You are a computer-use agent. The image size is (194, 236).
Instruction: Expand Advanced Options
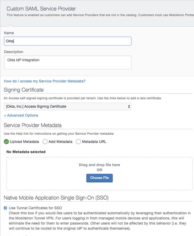[21, 115]
